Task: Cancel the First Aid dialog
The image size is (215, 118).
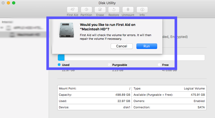Action: click(122, 46)
